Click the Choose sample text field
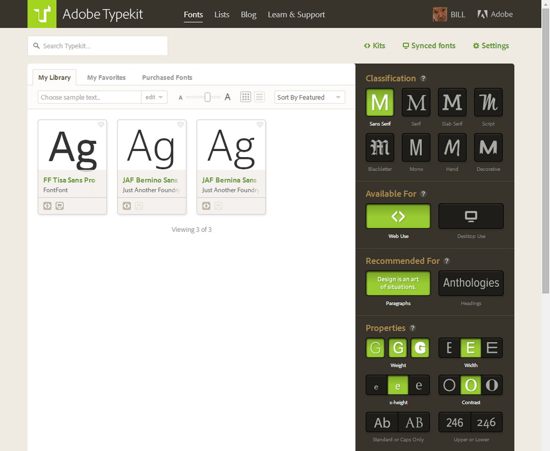 tap(90, 97)
